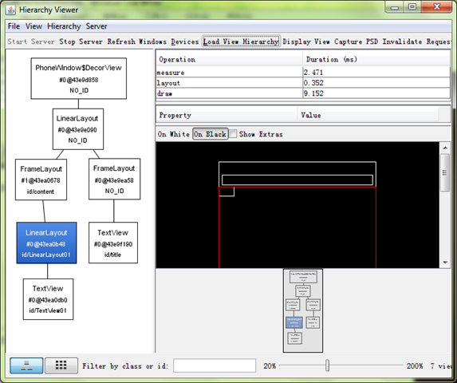Viewport: 457px width, 383px height.
Task: Click the preview scrollbar down arrow
Action: [445, 263]
